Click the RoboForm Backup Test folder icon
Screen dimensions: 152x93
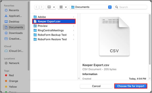35,35
